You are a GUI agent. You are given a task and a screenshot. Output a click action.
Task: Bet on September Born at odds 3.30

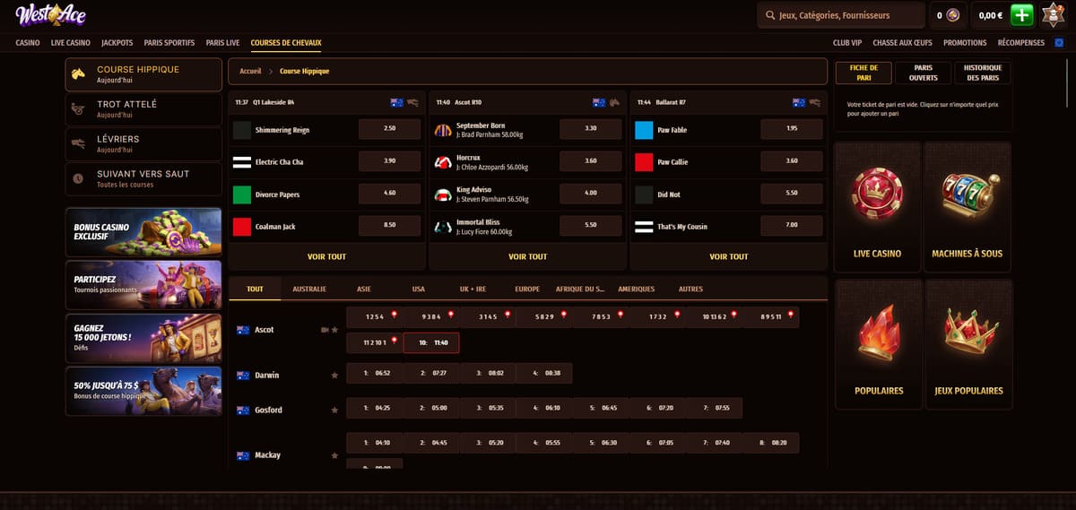[590, 129]
